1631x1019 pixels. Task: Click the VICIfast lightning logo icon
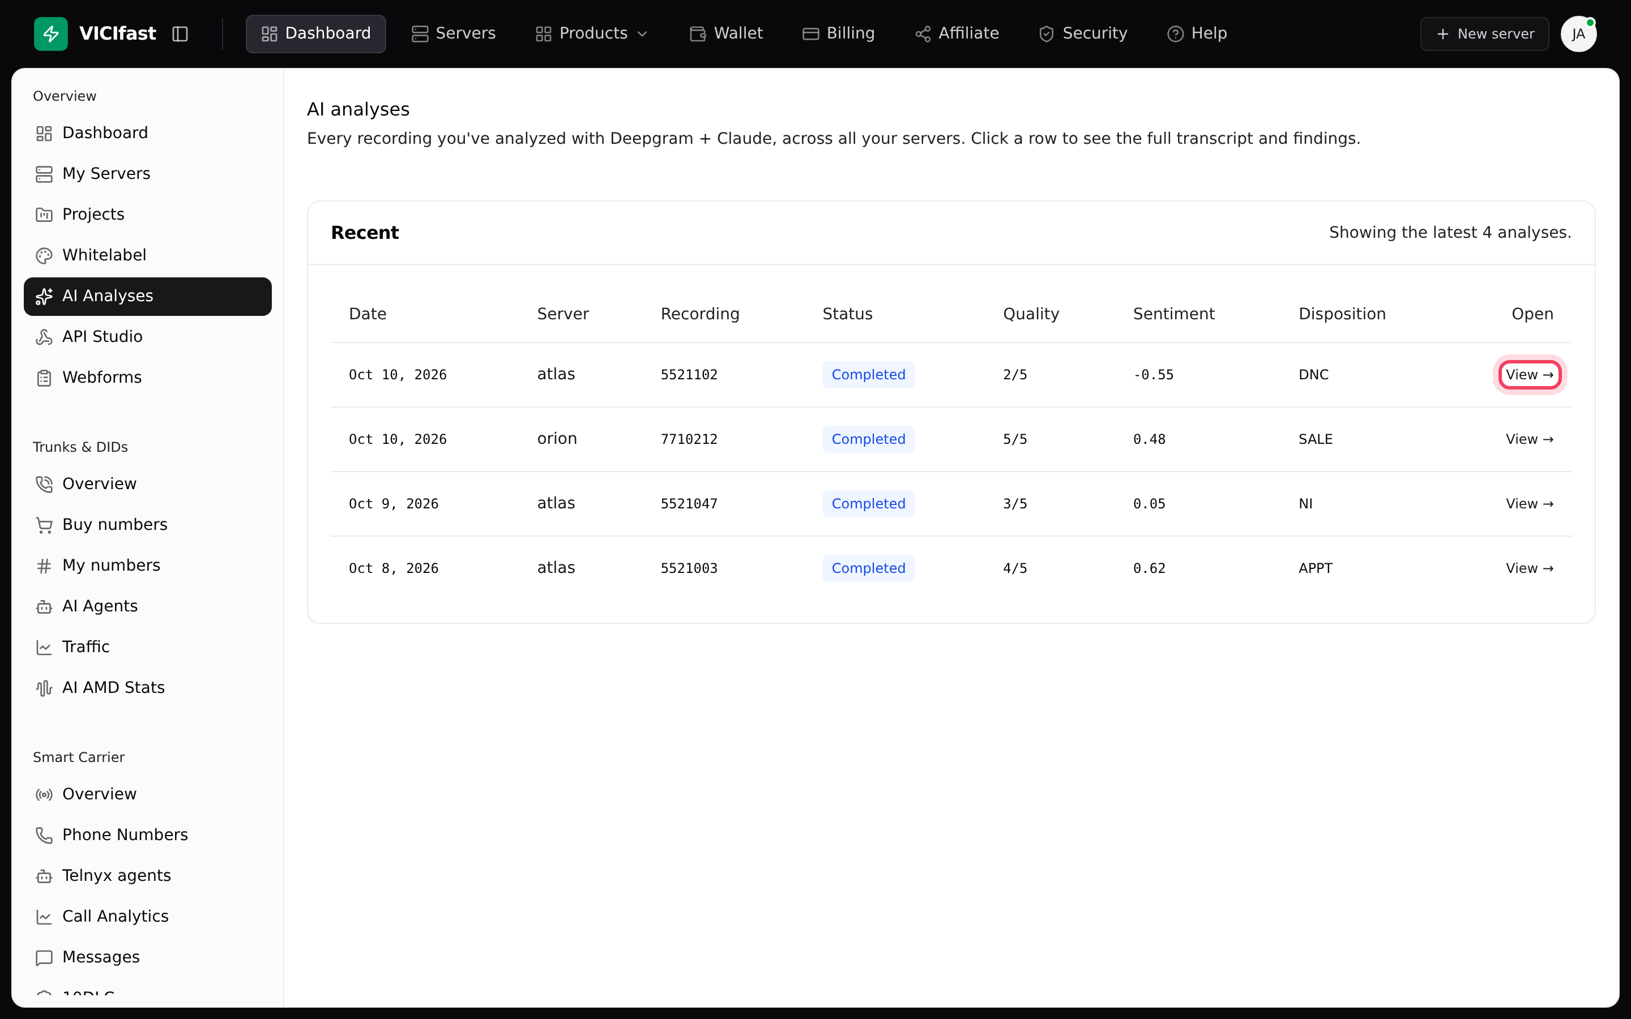point(50,34)
